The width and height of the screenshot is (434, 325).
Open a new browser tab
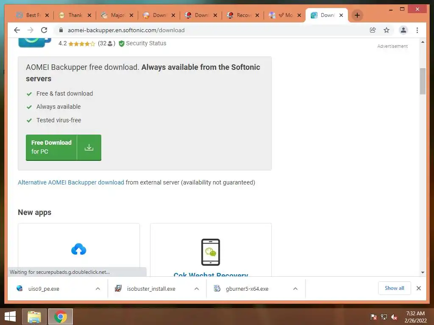point(357,15)
